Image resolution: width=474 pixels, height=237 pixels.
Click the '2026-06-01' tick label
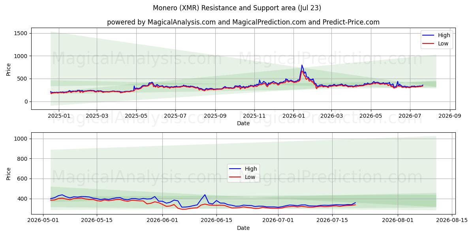(163, 220)
